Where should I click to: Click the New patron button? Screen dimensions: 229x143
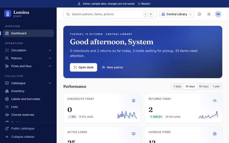click(x=112, y=67)
